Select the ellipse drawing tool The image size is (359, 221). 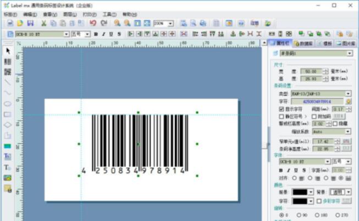click(8, 104)
